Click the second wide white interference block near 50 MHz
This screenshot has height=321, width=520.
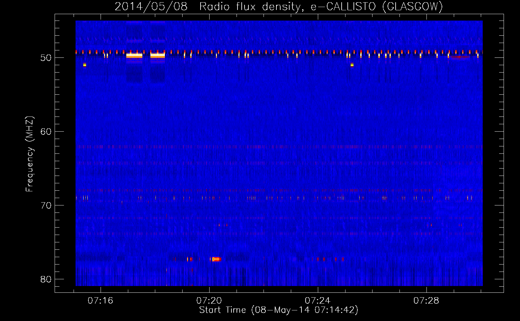pos(157,55)
